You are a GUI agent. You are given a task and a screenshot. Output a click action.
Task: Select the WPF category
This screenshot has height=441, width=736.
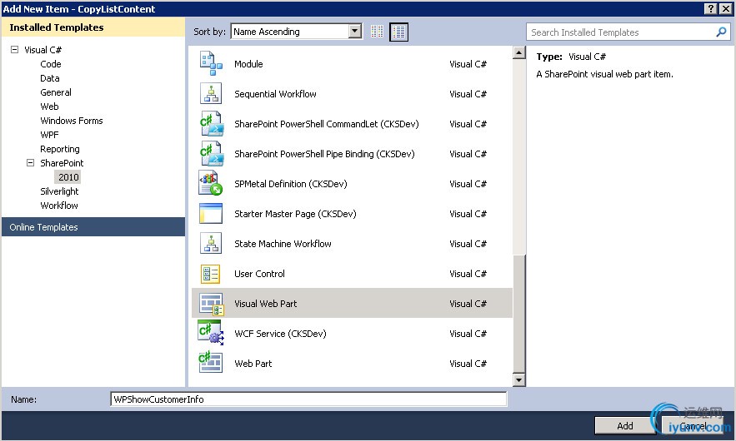pyautogui.click(x=49, y=135)
